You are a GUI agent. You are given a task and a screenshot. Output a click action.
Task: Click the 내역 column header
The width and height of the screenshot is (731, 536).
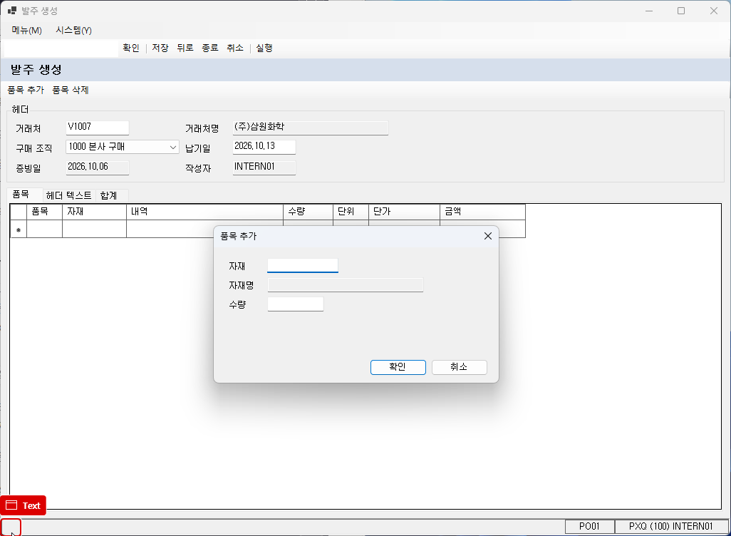point(204,212)
